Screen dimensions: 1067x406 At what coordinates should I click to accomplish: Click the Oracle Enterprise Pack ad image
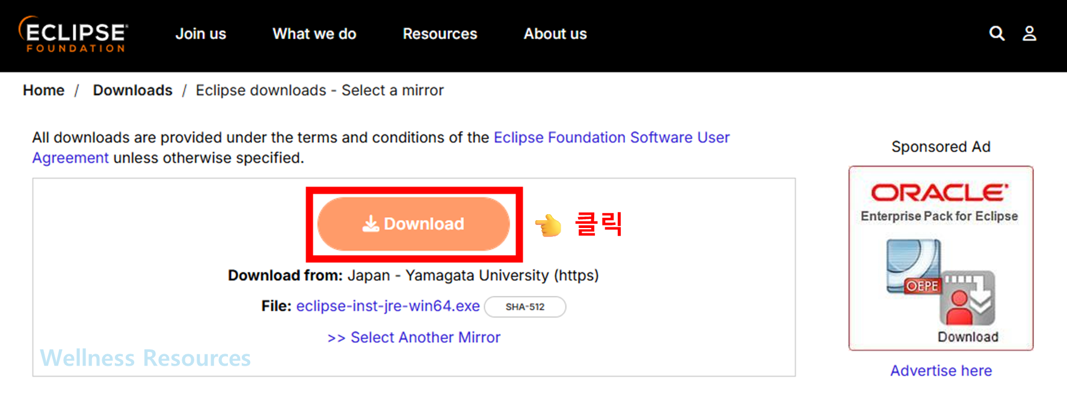[x=941, y=258]
